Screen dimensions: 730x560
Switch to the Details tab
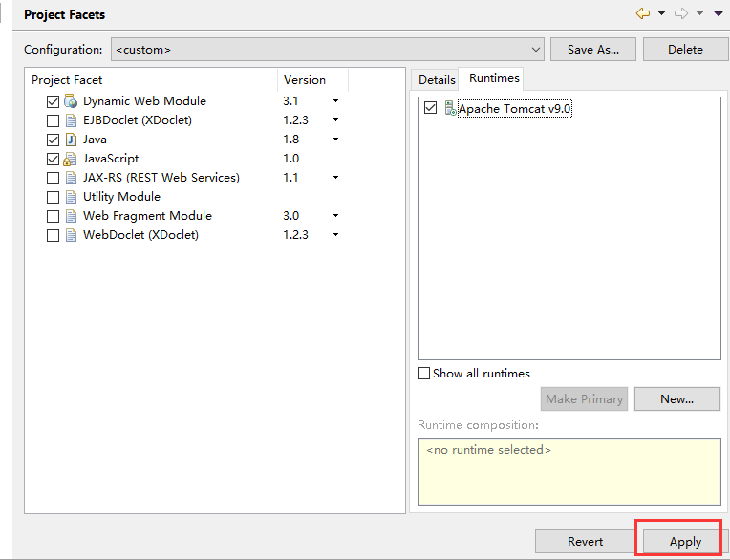(x=437, y=79)
